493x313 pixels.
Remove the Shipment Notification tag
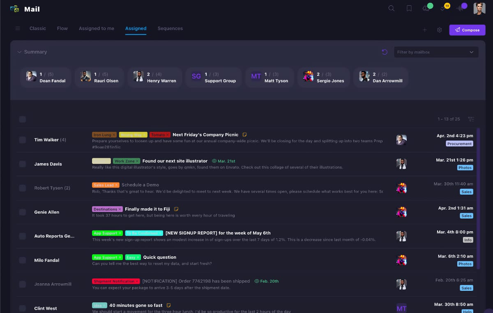137,281
